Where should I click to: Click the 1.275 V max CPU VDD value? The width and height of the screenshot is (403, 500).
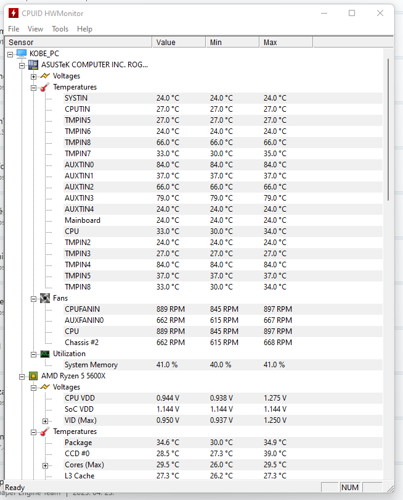[275, 398]
